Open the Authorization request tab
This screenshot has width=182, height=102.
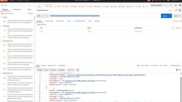49,21
